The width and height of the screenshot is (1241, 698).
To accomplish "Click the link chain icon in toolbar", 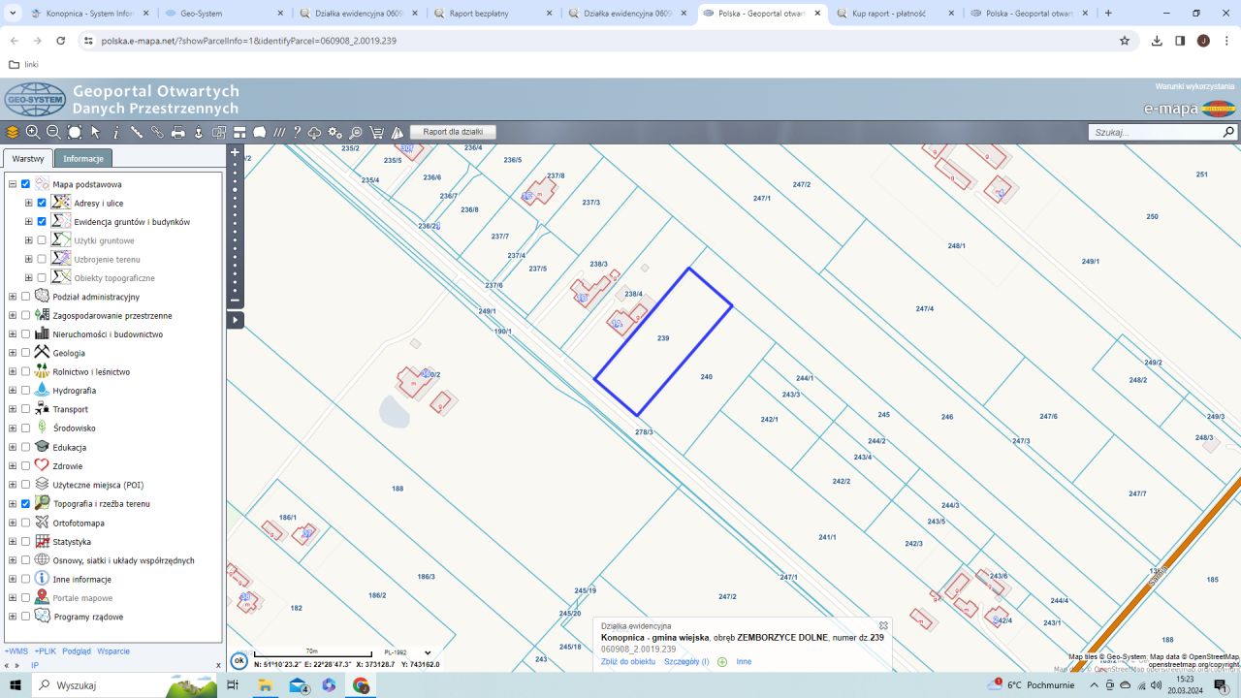I will (157, 132).
